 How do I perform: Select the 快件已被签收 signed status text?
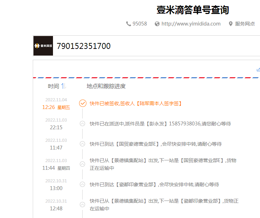[136, 103]
